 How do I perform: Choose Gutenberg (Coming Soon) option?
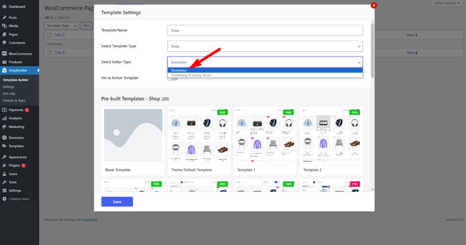265,75
